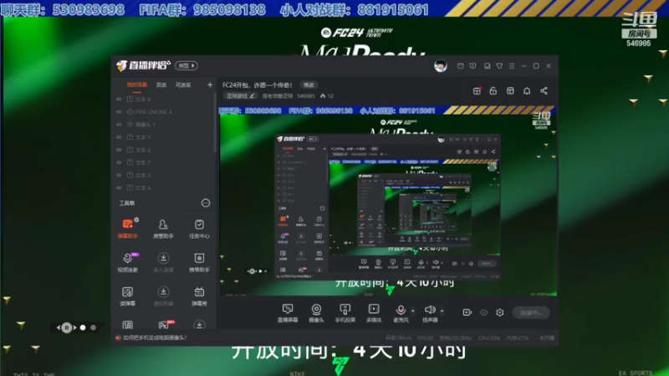The image size is (669, 376).
Task: Click the record video icon
Action: [x=467, y=312]
